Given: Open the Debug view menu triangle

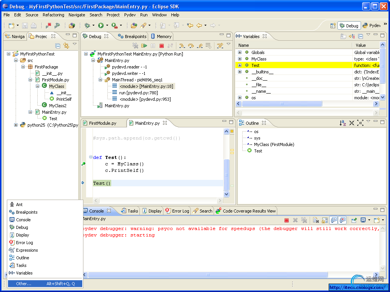Looking at the screenshot, I should (229, 44).
